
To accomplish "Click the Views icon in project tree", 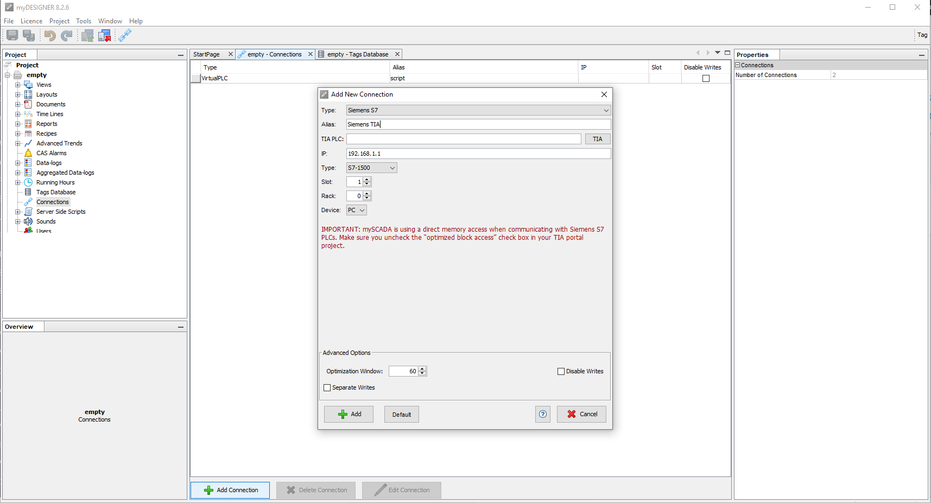I will [x=28, y=85].
